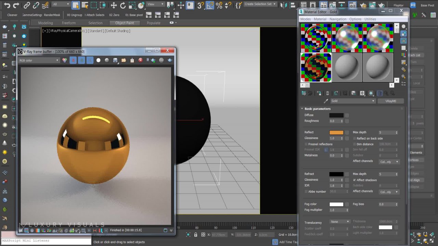Viewport: 438px width, 246px height.
Task: Select the Rotate transform tool
Action: (x=123, y=5)
